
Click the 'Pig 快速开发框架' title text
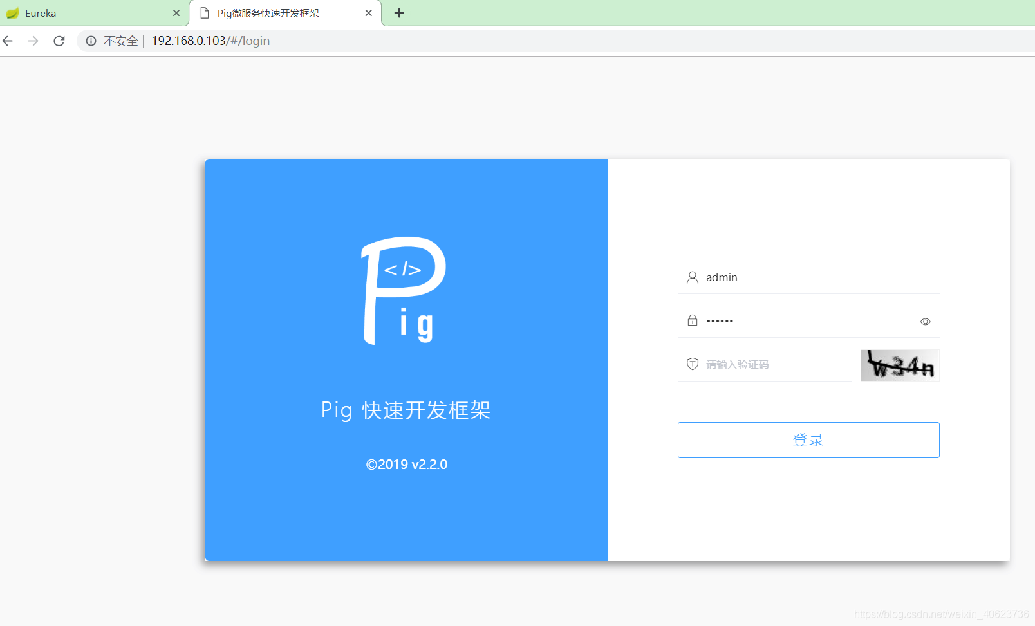pos(406,410)
